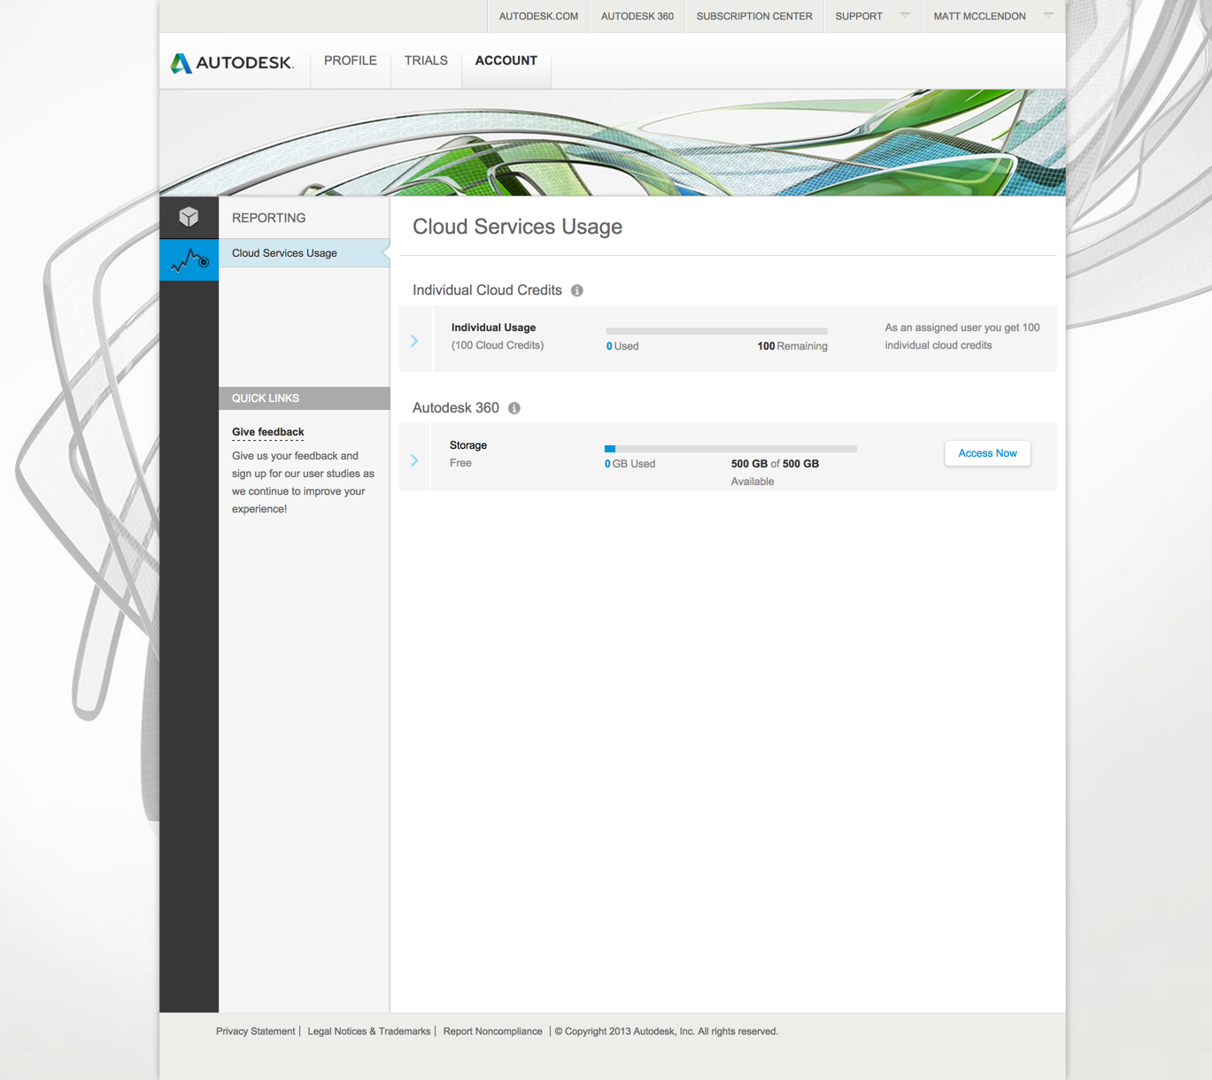Open the Support dropdown arrow
Screen dimensions: 1212x1080
point(905,15)
